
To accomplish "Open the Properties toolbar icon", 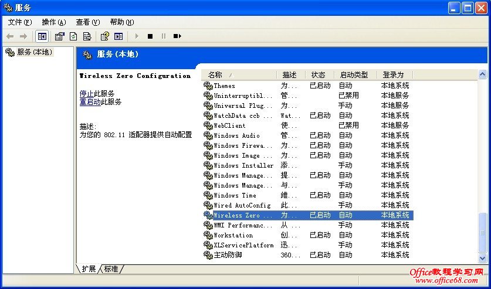I will click(59, 36).
